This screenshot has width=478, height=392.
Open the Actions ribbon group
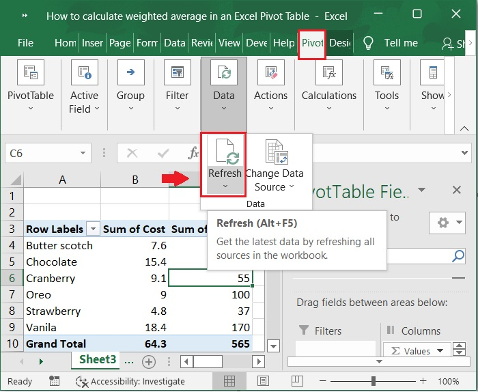270,85
